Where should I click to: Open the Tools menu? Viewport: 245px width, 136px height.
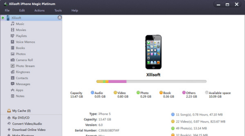pyautogui.click(x=58, y=10)
